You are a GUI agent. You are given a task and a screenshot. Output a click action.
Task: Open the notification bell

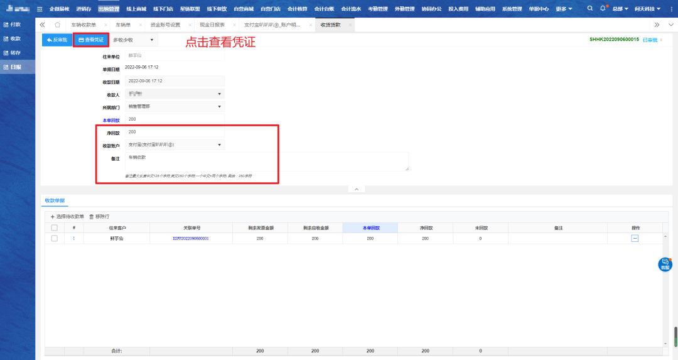pyautogui.click(x=603, y=9)
